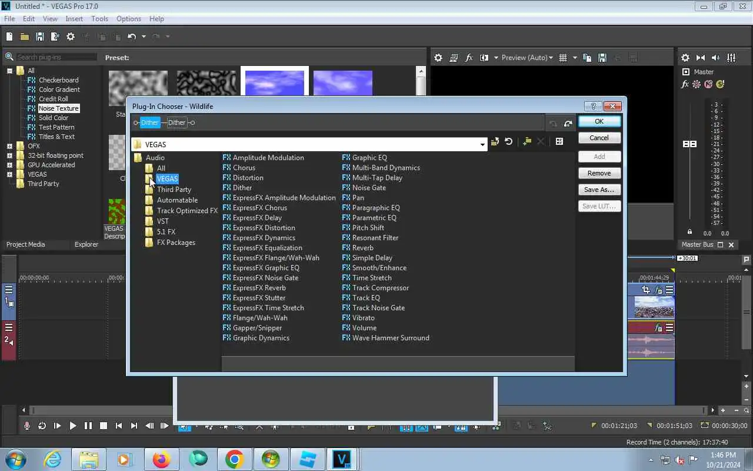753x471 pixels.
Task: Expand the 32-bit floating point folder
Action: [x=9, y=155]
